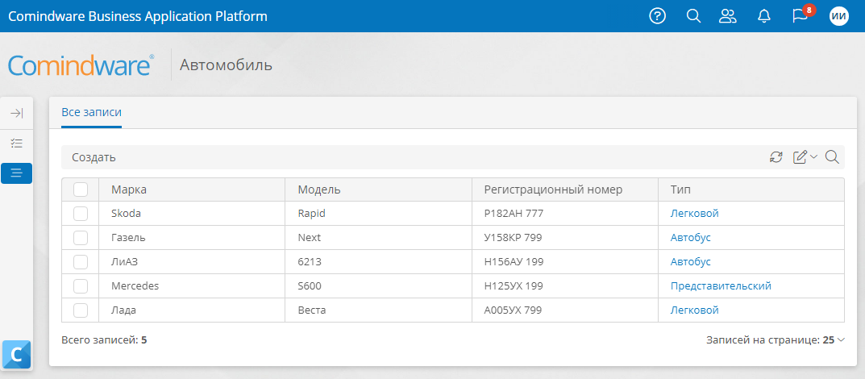Click the S600 model cell
The height and width of the screenshot is (379, 865).
(x=378, y=286)
